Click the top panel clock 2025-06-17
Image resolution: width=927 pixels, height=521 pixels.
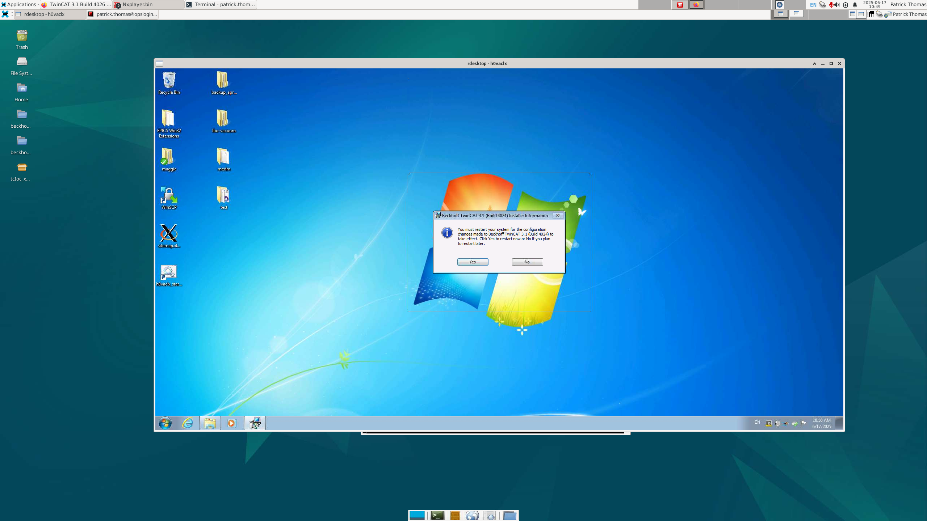coord(874,4)
